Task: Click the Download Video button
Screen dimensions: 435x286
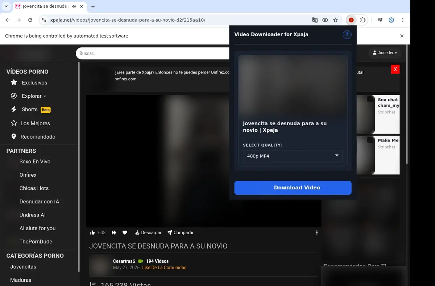Action: [x=293, y=188]
